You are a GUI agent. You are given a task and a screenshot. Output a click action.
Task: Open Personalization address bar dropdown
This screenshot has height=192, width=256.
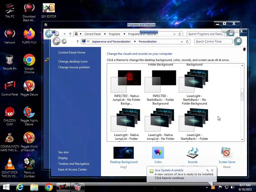point(182,42)
